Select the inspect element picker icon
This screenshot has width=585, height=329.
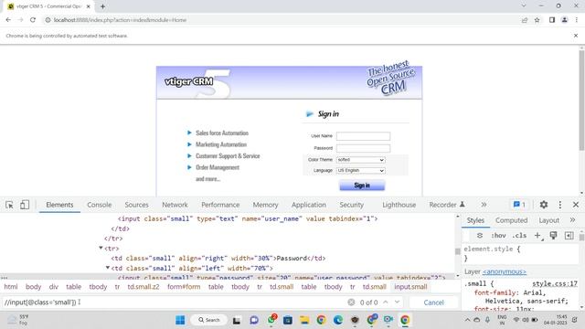(x=9, y=205)
